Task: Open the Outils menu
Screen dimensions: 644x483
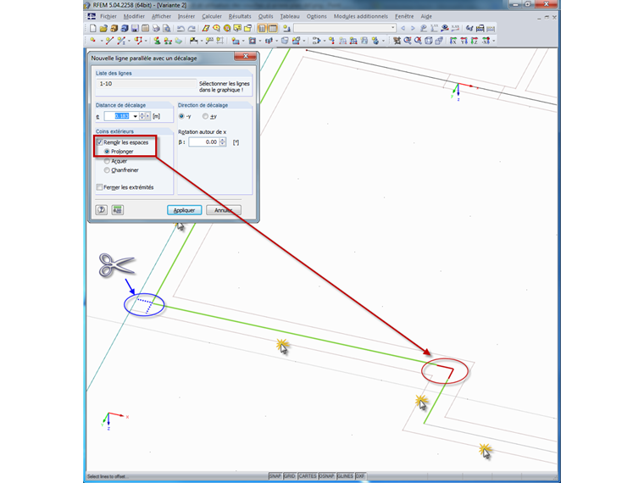Action: pos(265,16)
